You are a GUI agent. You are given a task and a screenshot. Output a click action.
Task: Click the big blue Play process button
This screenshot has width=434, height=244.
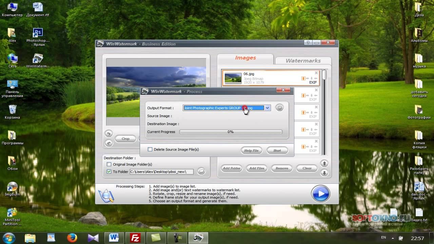320,194
